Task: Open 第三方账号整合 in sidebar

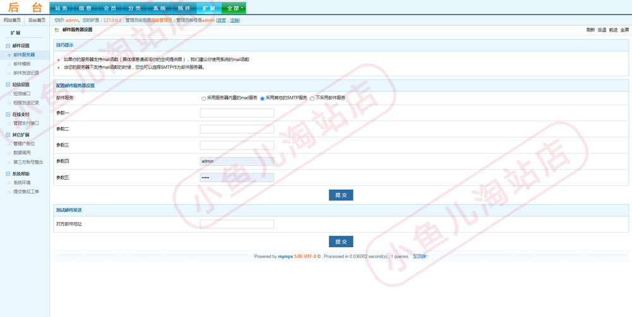Action: point(28,163)
